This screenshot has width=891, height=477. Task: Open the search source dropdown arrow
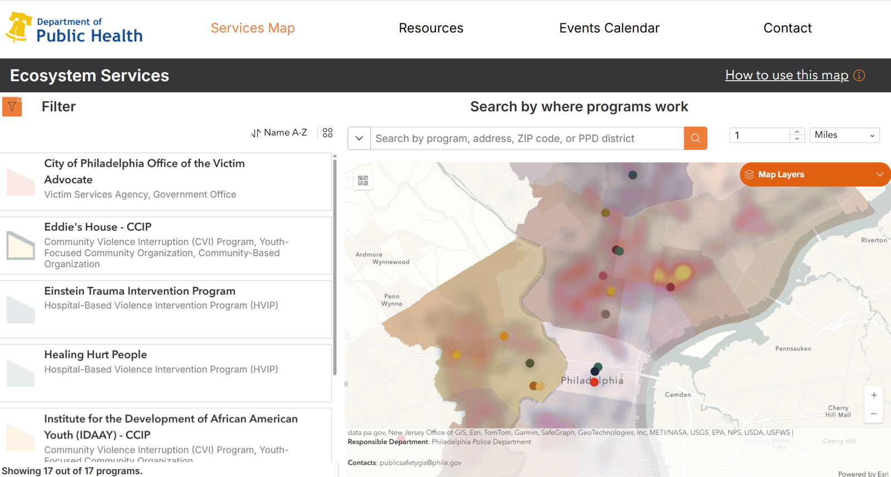tap(359, 138)
